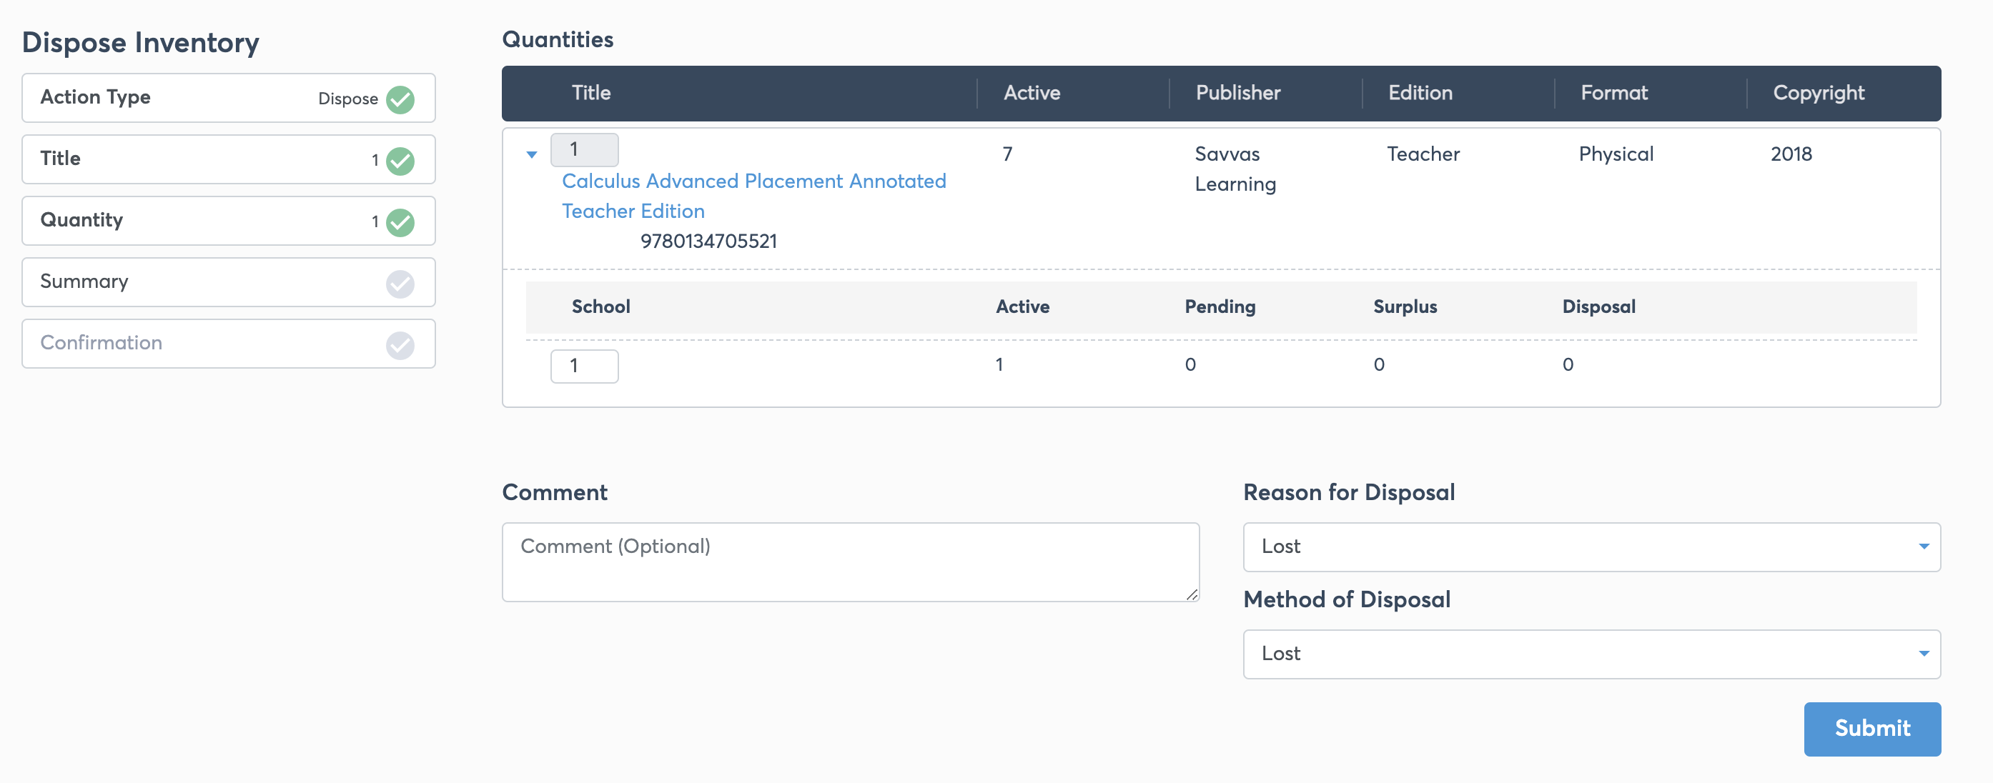Click the Comment (Optional) text area
Screen dimensions: 1993x783
coord(849,562)
